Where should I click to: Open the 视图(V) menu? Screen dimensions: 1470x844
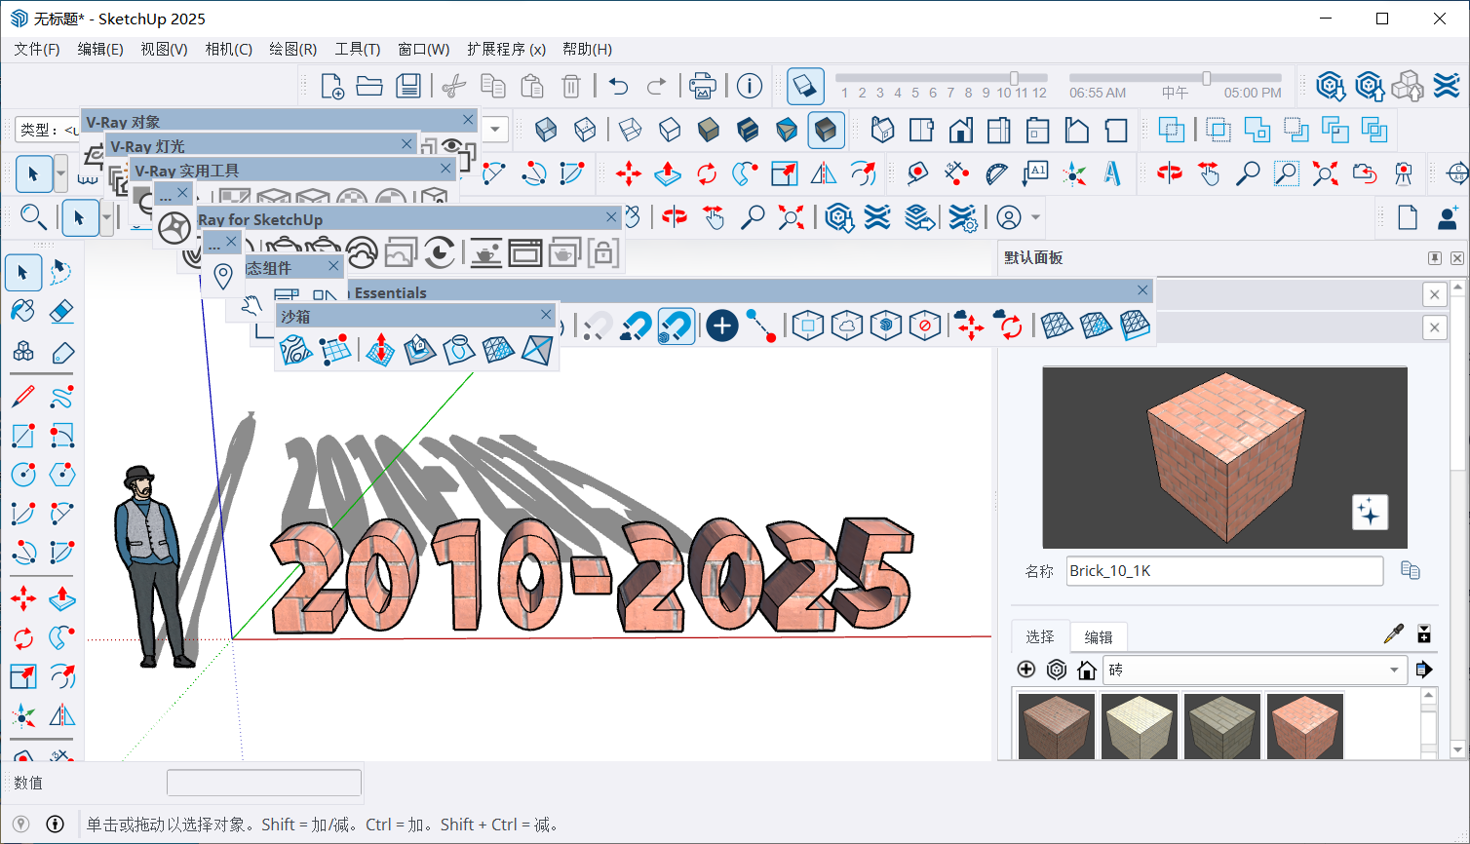coord(164,49)
